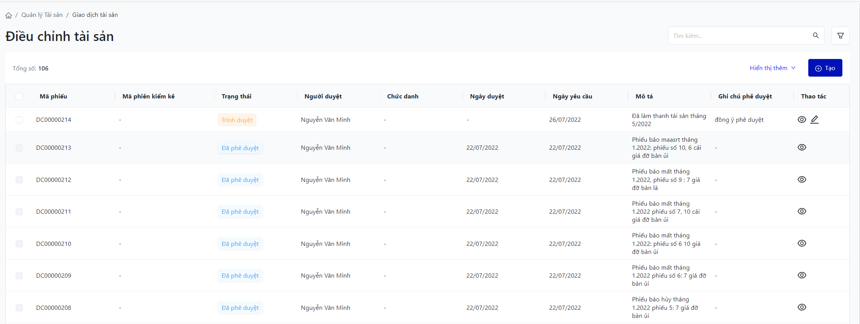Expand the "Hiển thị thêm" dropdown
The height and width of the screenshot is (324, 860).
[772, 68]
